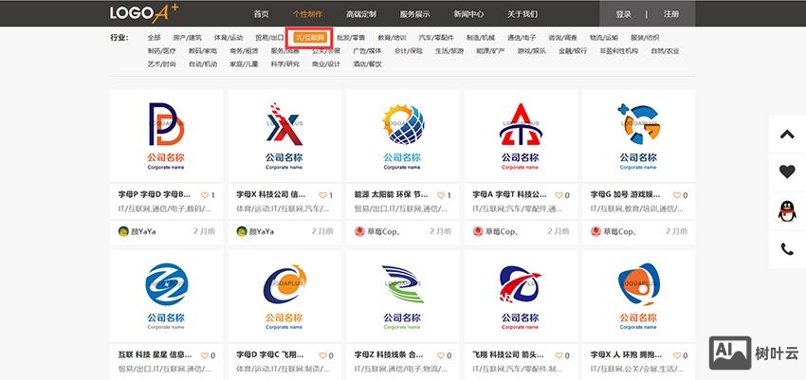Viewport: 806px width, 380px height.
Task: Filter by 广告/媒体 industry
Action: point(367,51)
